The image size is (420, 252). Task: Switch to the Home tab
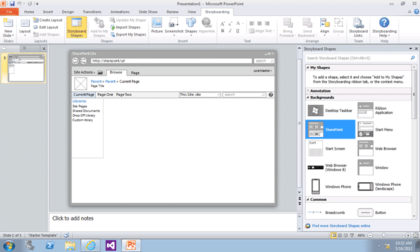point(29,12)
